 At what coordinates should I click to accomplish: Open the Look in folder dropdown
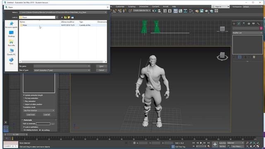[57, 17]
